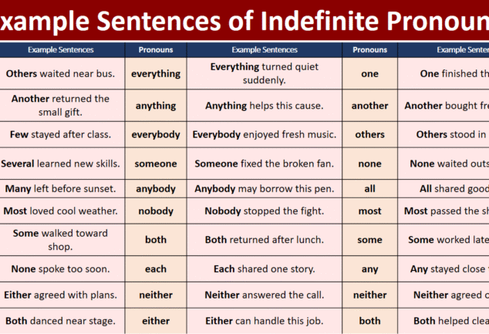Select the 'both' cell beside 'Both returned after lunch.'
Screen dimensions: 489x334
pyautogui.click(x=156, y=240)
